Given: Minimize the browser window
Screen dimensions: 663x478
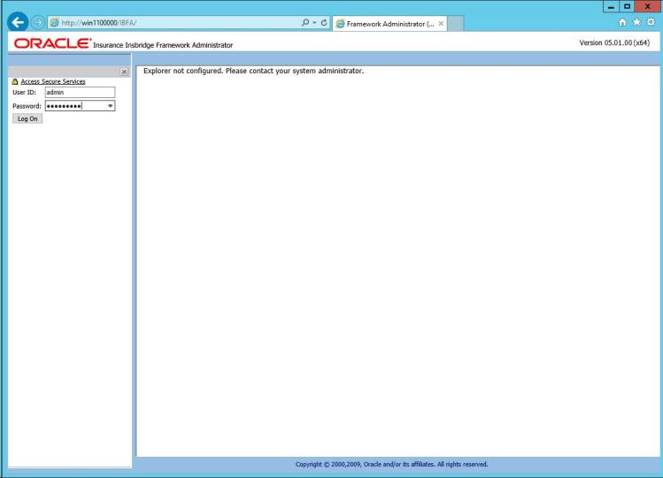Looking at the screenshot, I should [611, 7].
